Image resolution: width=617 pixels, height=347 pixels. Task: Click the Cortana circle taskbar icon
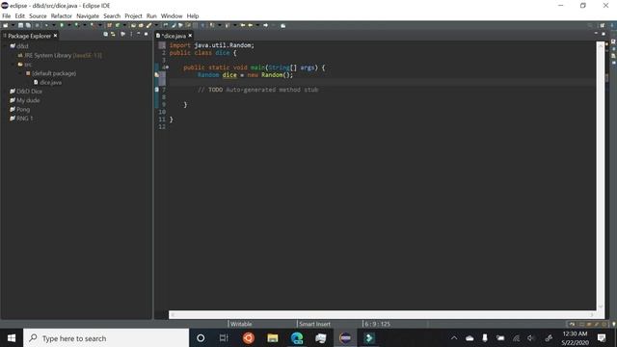pos(201,338)
